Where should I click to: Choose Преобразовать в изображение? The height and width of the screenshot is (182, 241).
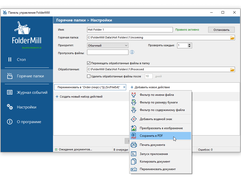point(160,128)
